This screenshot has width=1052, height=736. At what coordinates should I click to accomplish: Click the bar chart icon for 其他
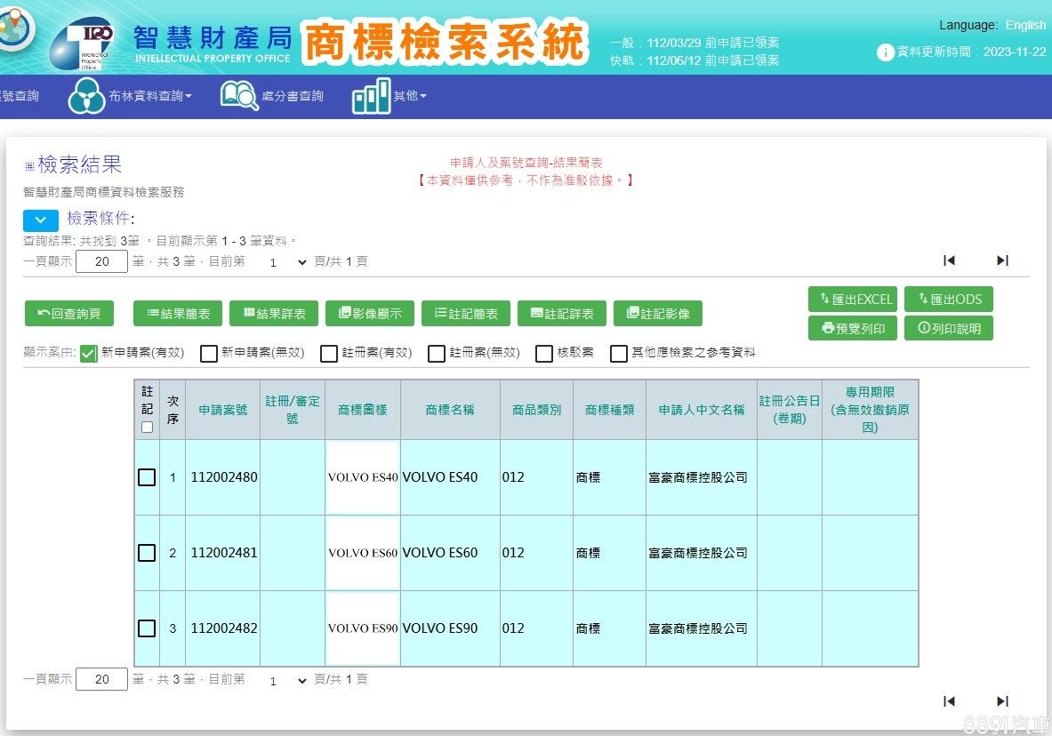[371, 95]
